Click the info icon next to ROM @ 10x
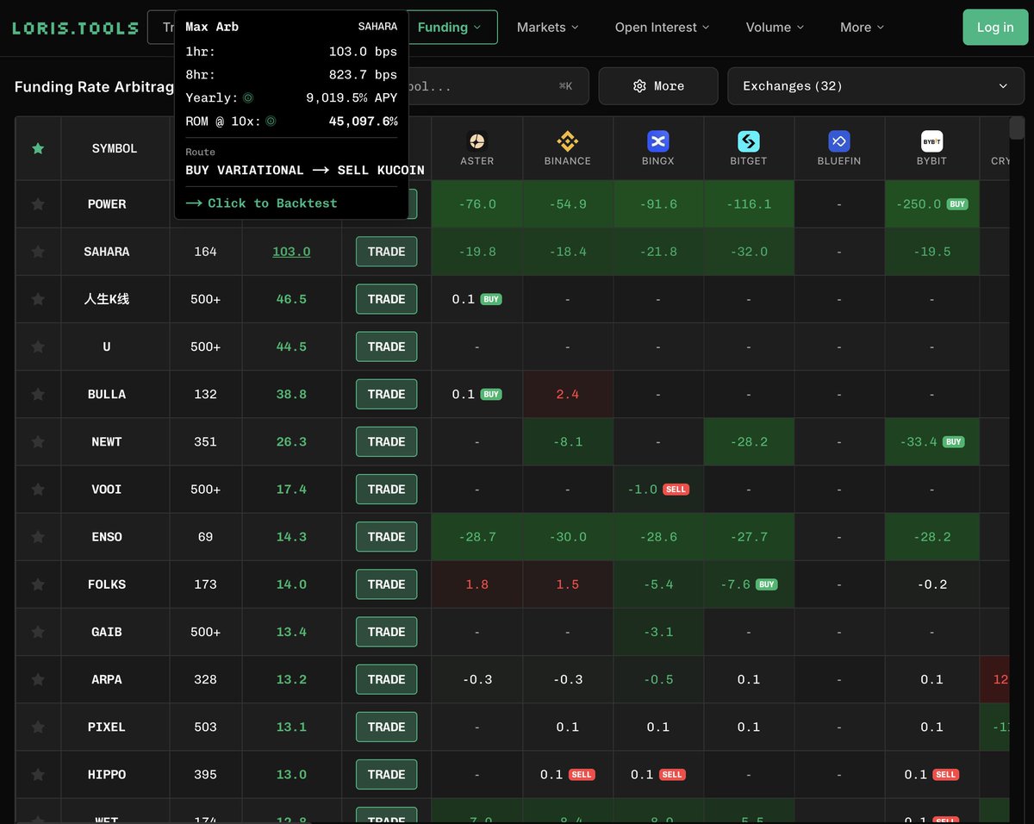 pyautogui.click(x=271, y=122)
